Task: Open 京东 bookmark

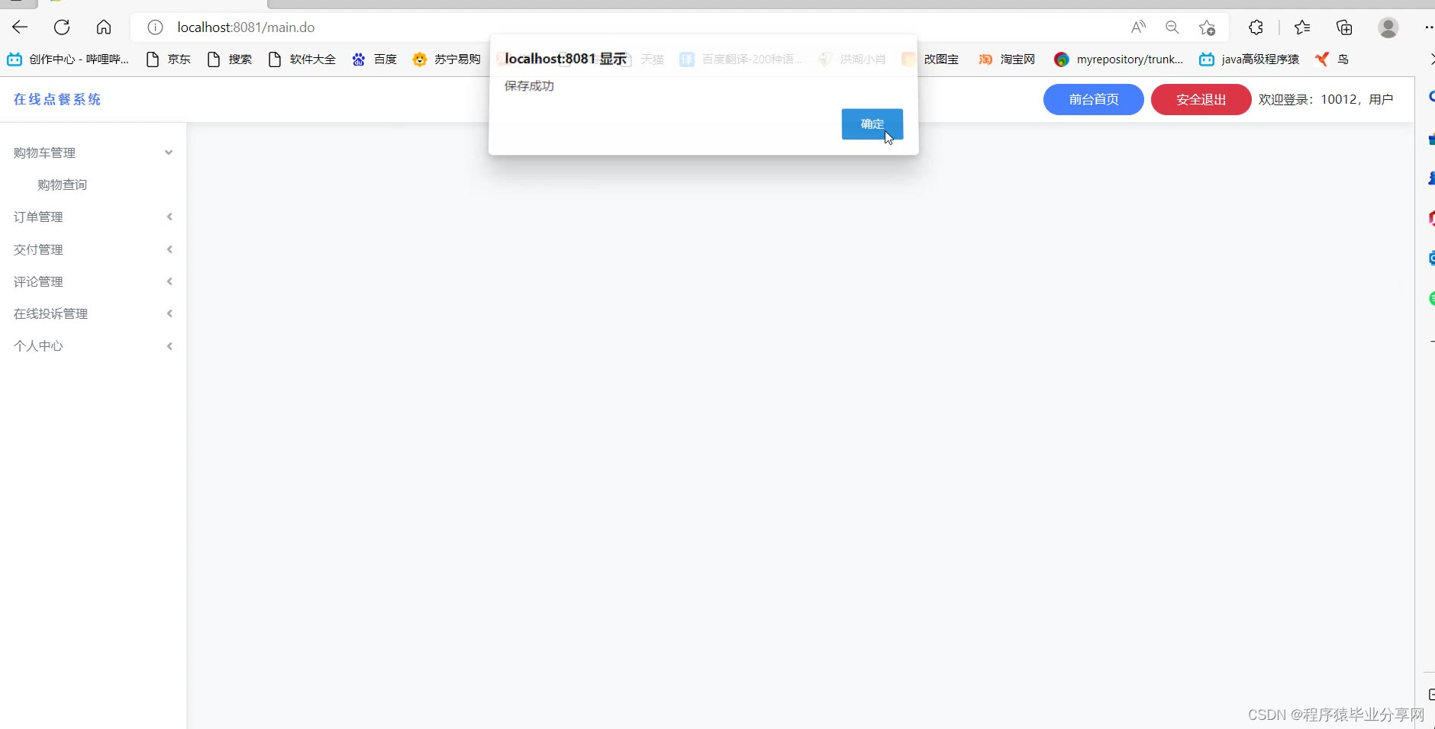Action: point(169,59)
